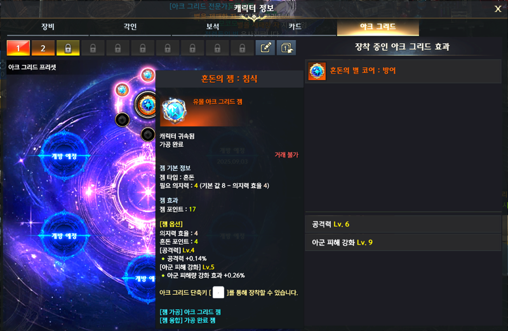
Task: Expand the 아군 피해 강화 Lv. 9 row
Action: pos(403,242)
